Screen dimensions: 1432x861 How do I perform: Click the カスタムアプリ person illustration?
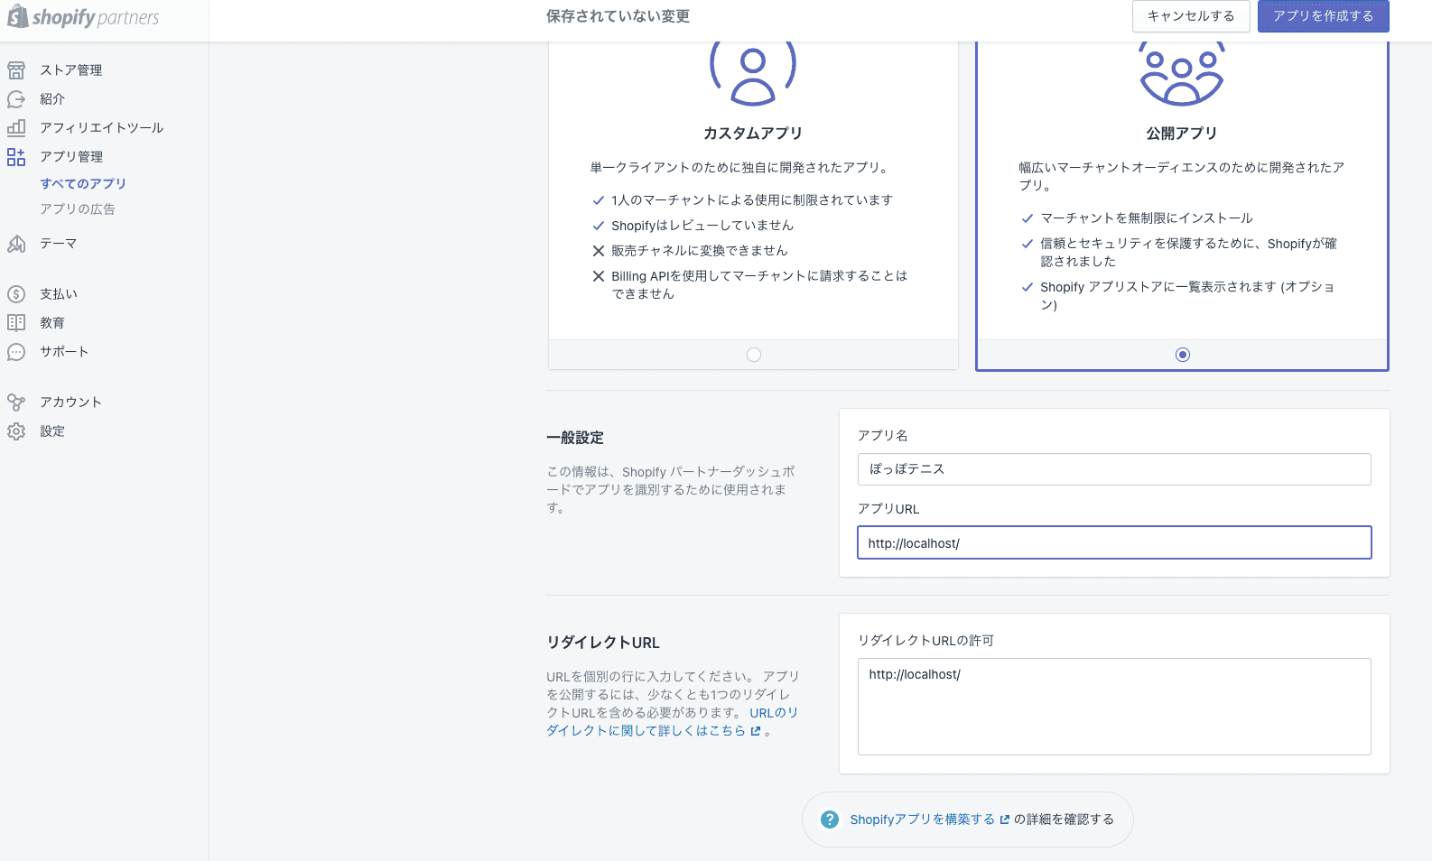753,73
